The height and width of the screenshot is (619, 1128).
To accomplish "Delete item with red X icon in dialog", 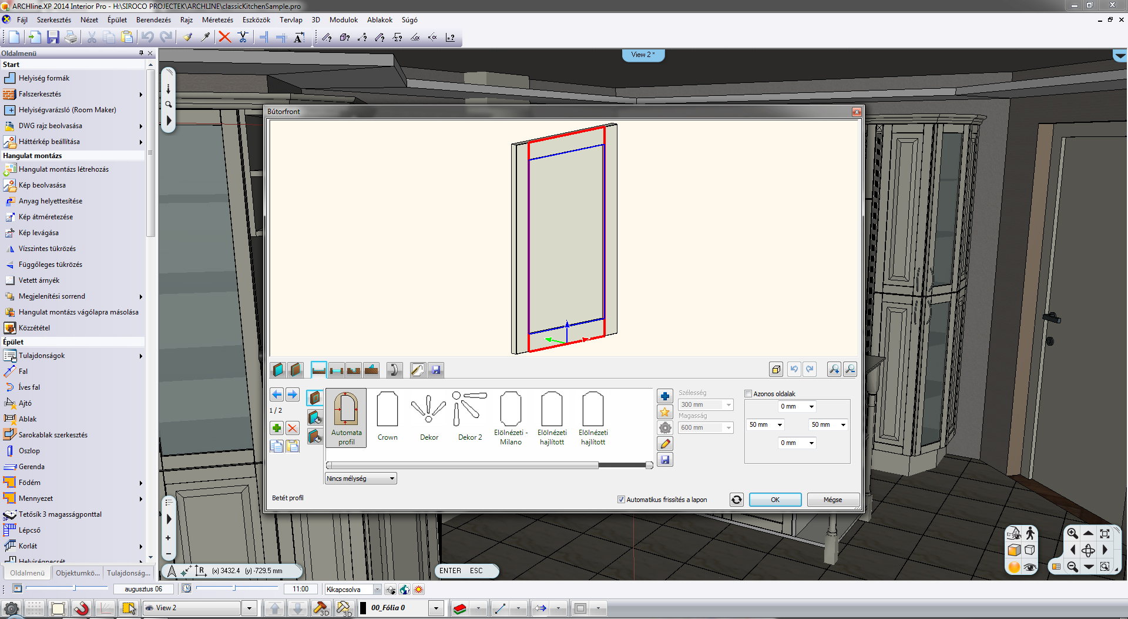I will pyautogui.click(x=292, y=428).
